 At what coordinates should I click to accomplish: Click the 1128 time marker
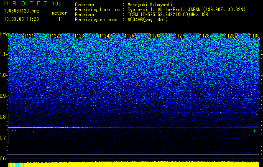[x=205, y=36]
